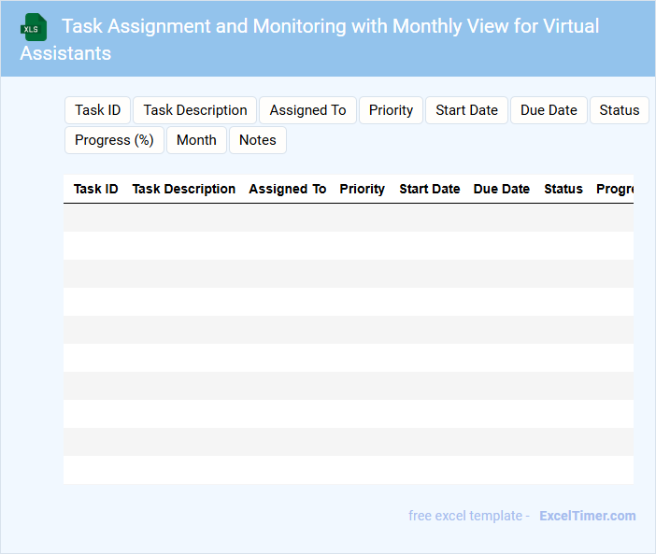The image size is (656, 554).
Task: Select the Status tag button
Action: click(619, 110)
